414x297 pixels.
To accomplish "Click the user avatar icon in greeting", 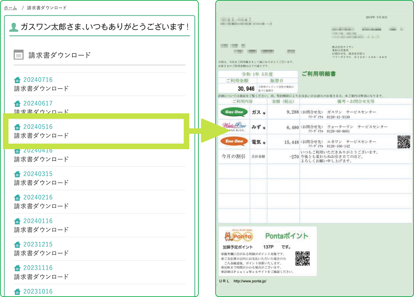I will [14, 27].
